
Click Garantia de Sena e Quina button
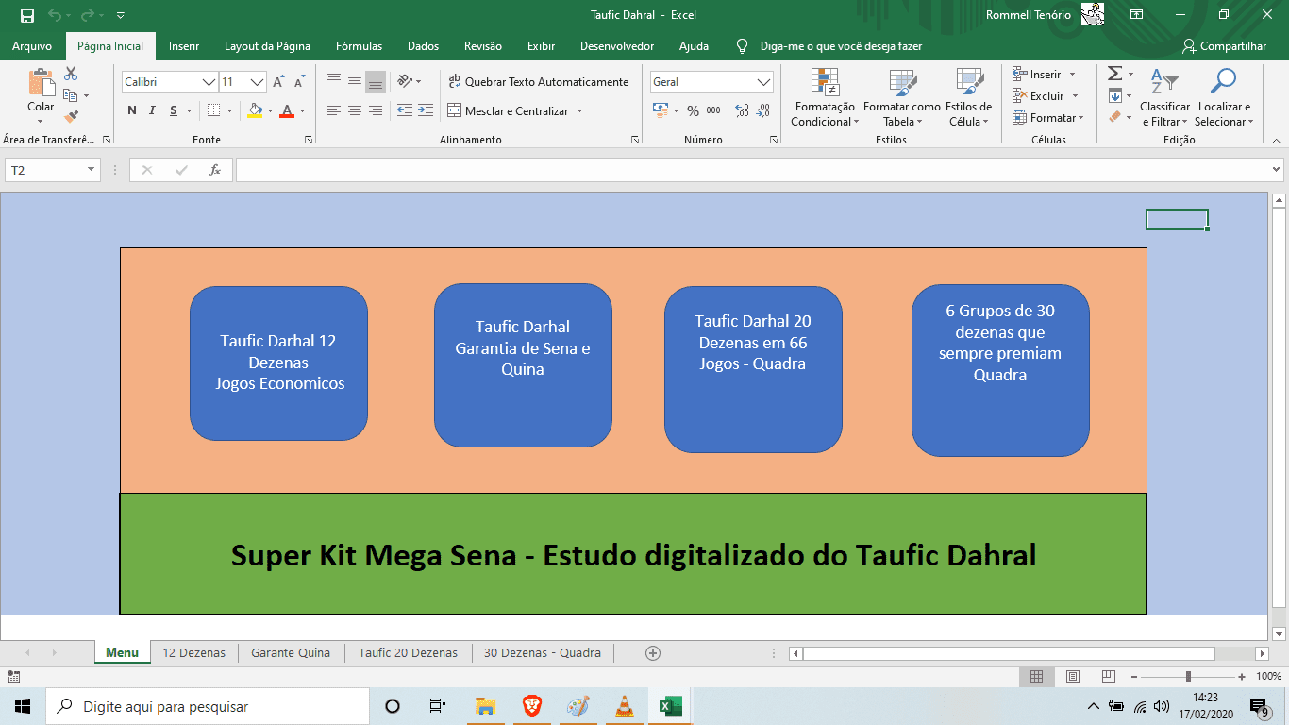(523, 365)
